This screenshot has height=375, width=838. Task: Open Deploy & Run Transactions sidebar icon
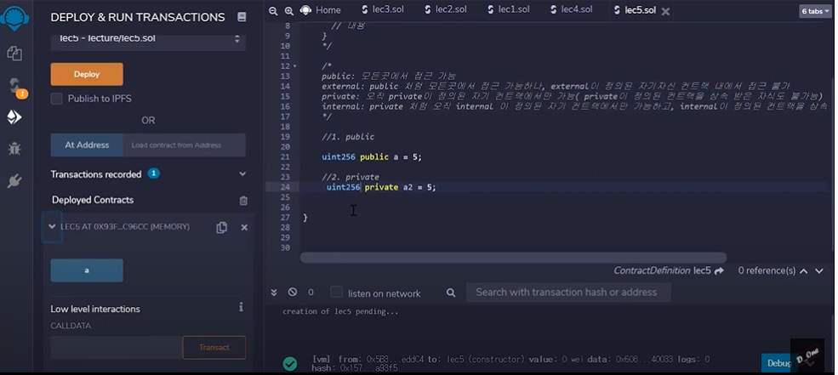point(14,117)
